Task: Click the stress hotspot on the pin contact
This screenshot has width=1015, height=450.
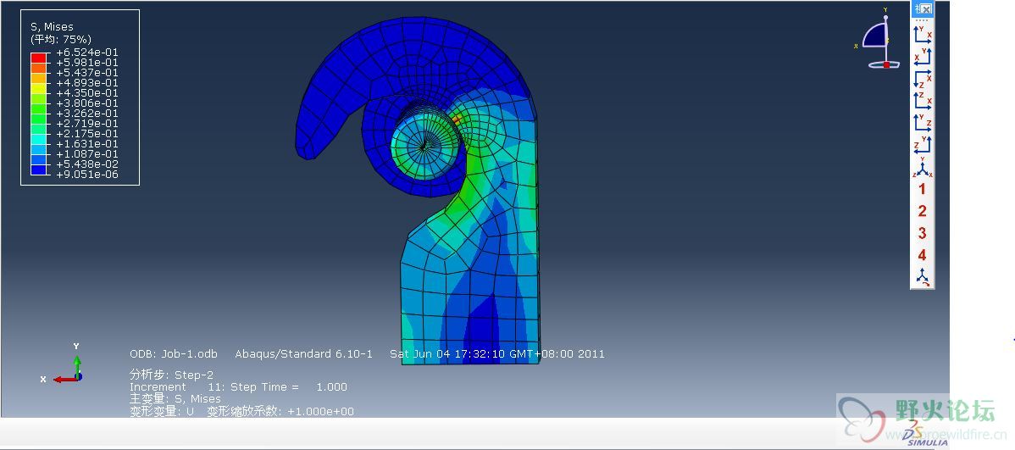Action: (x=456, y=119)
